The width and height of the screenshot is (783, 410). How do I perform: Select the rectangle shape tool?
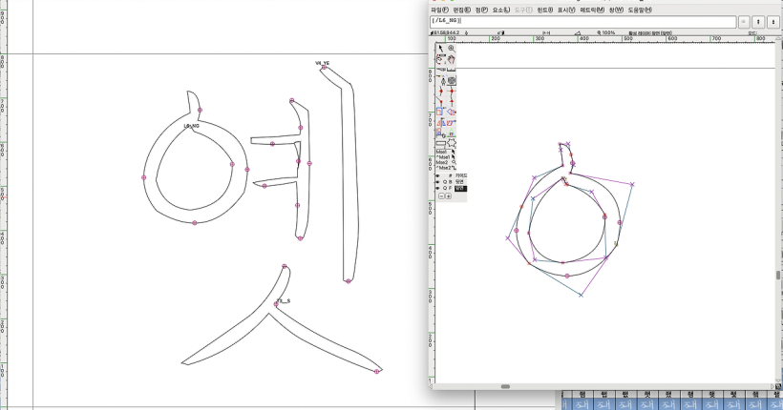coord(440,144)
